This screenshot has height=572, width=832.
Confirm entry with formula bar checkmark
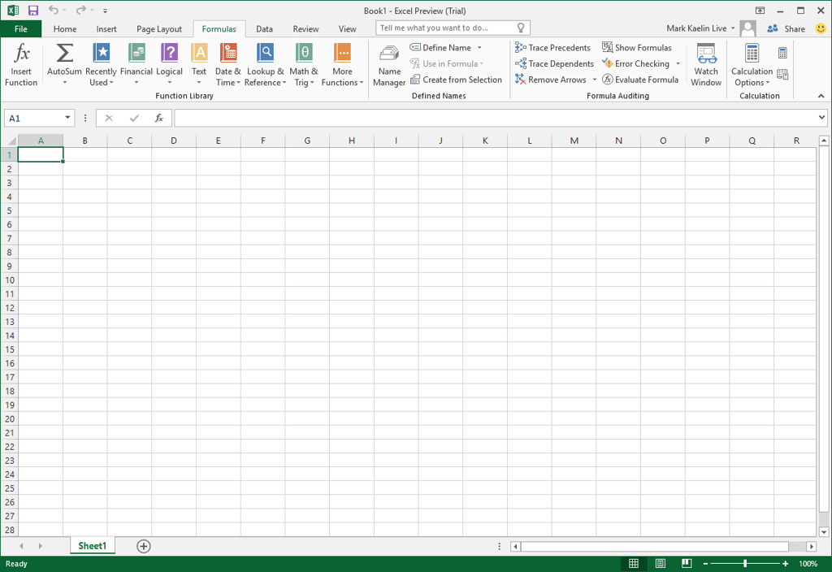(134, 118)
